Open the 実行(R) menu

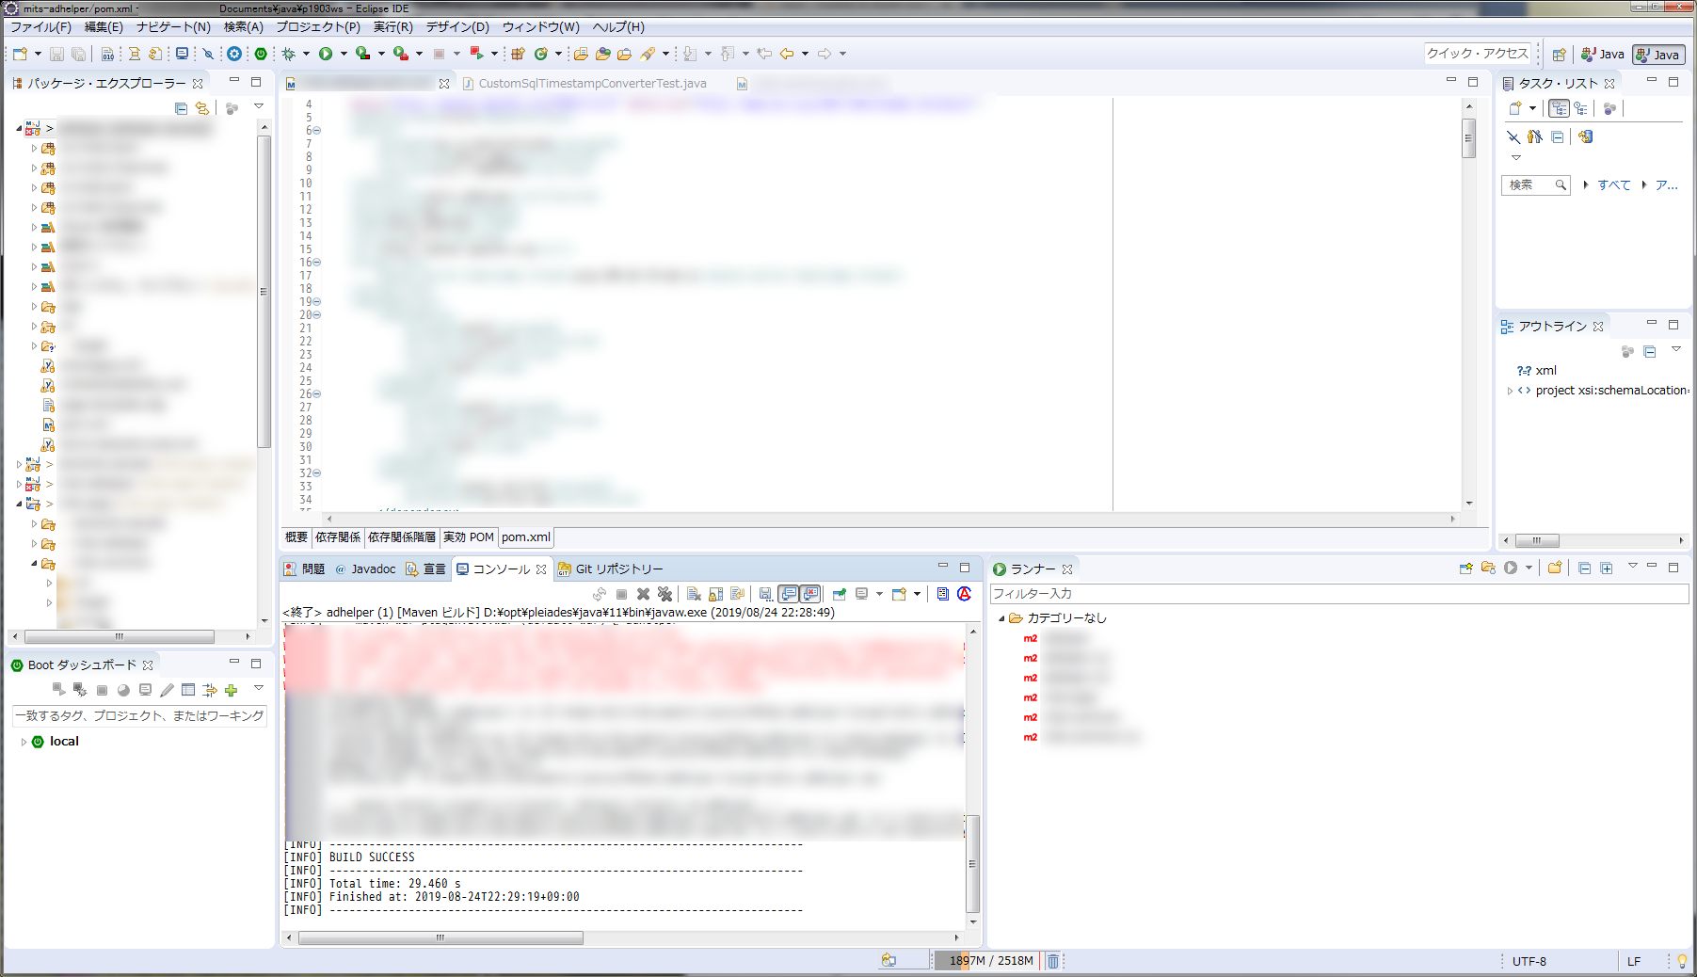[x=392, y=27]
